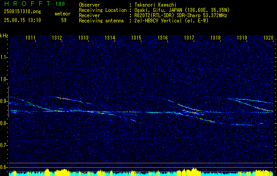This screenshot has width=277, height=176.
Task: Click the 1320 time marker
Action: [268, 37]
